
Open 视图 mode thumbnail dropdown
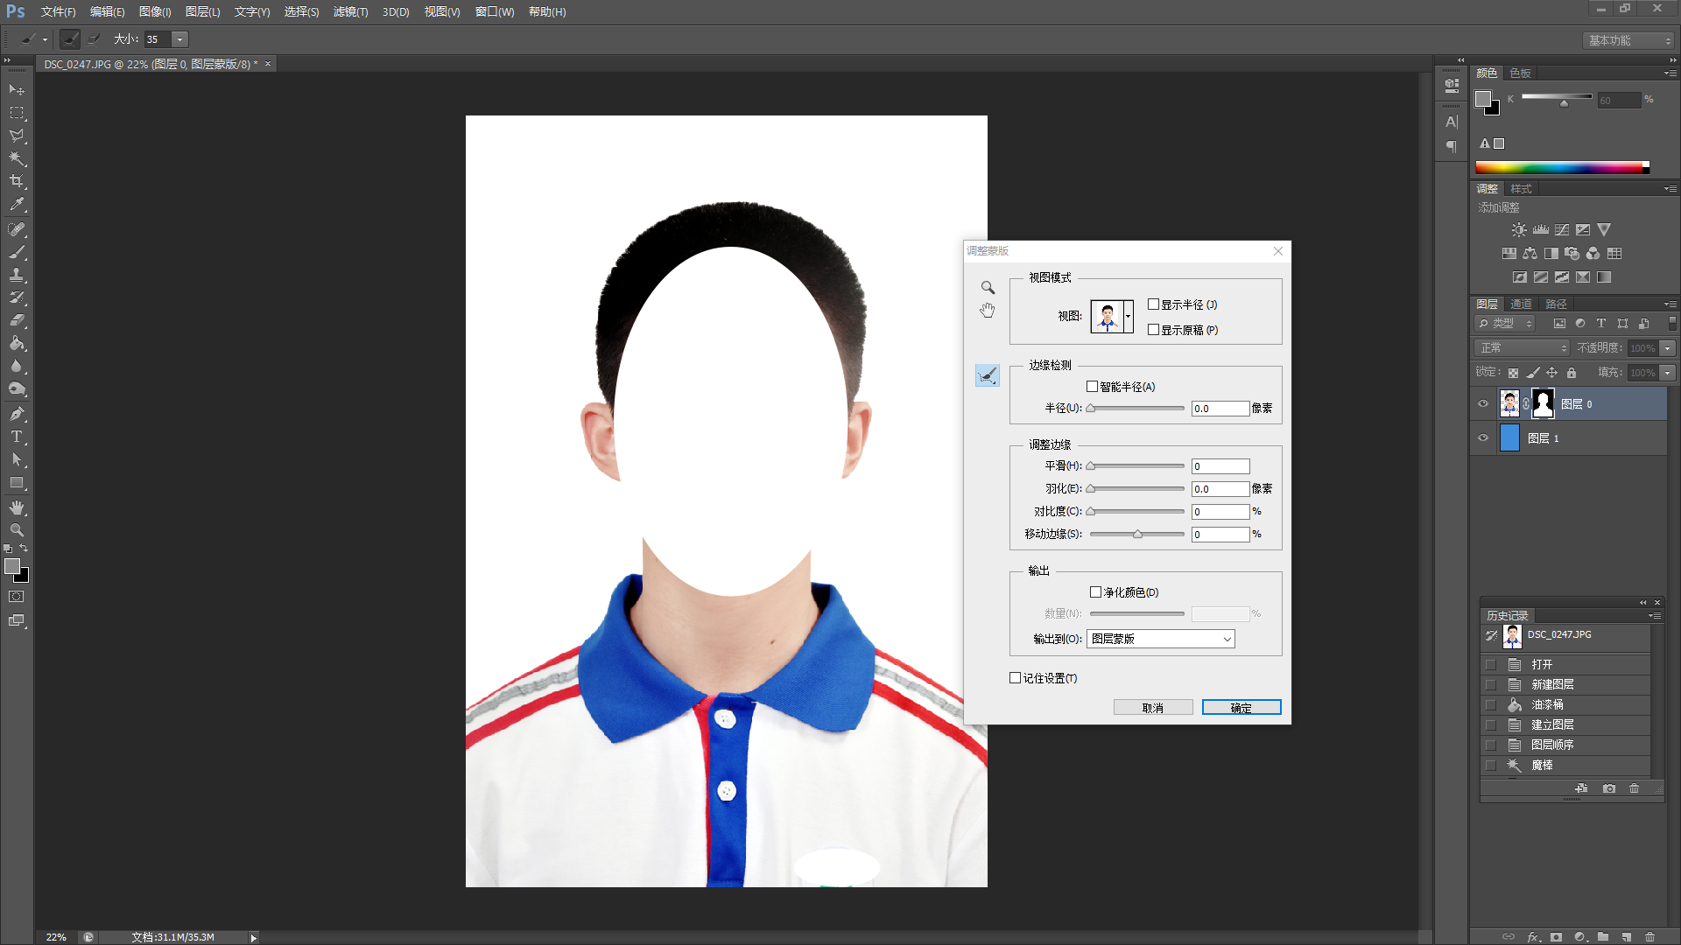point(1128,316)
